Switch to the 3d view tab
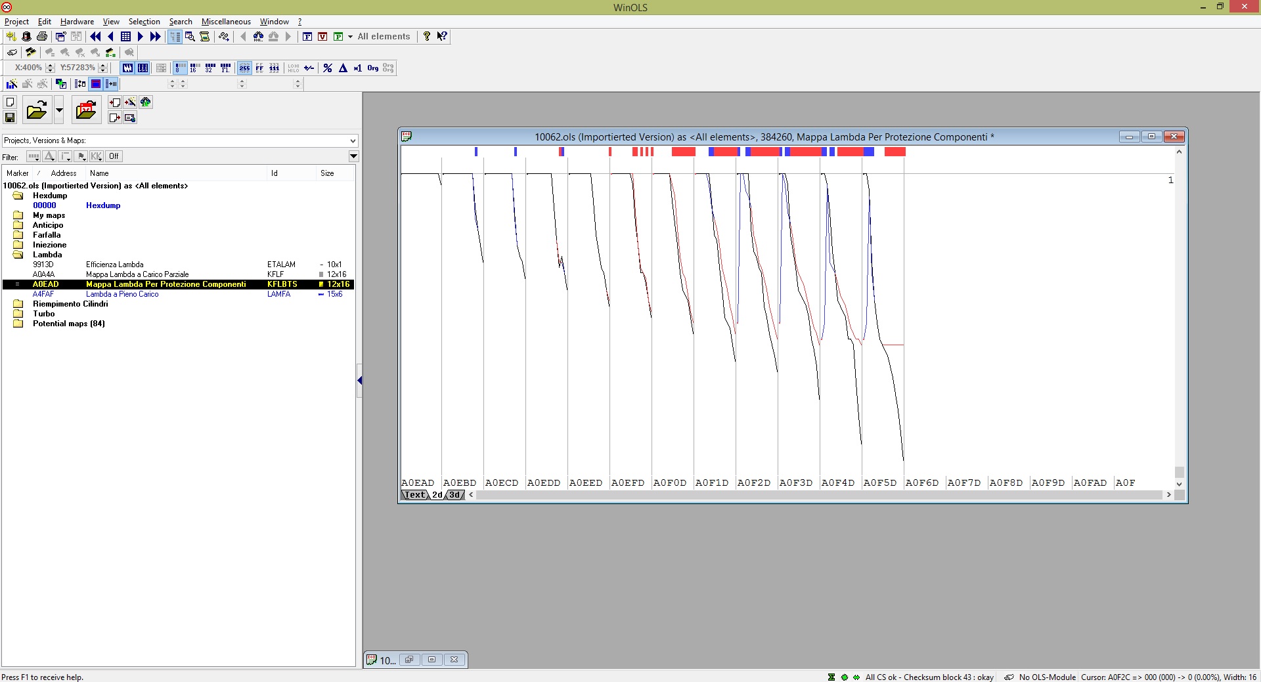Image resolution: width=1261 pixels, height=682 pixels. pos(454,495)
